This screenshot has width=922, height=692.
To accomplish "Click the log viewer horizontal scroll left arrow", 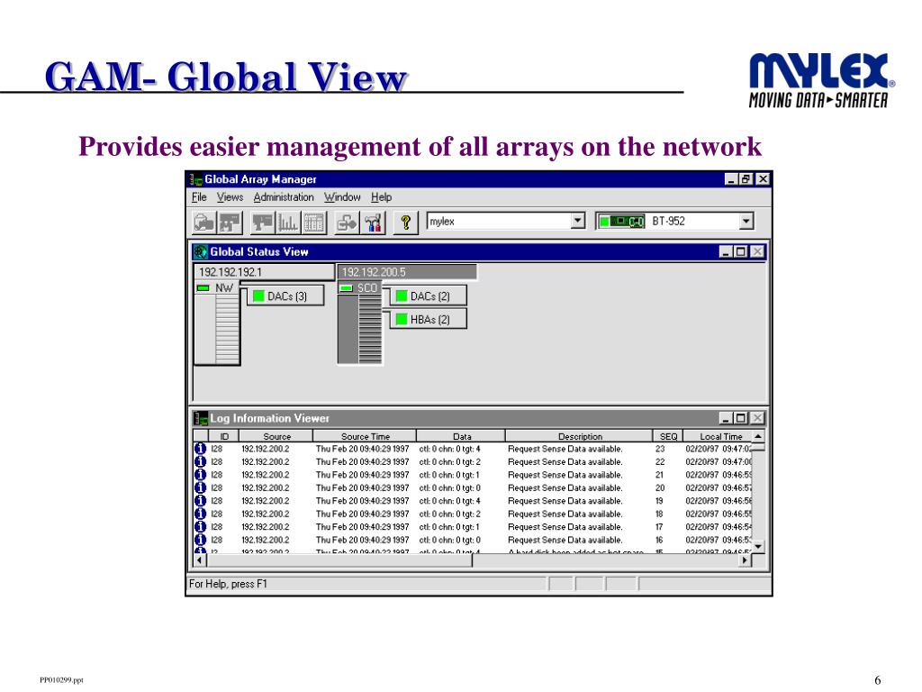I will (200, 560).
